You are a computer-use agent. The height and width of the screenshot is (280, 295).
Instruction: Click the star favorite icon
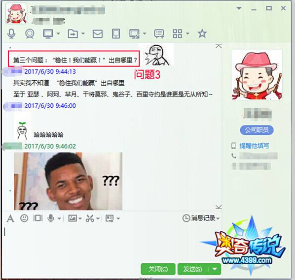pyautogui.click(x=202, y=33)
